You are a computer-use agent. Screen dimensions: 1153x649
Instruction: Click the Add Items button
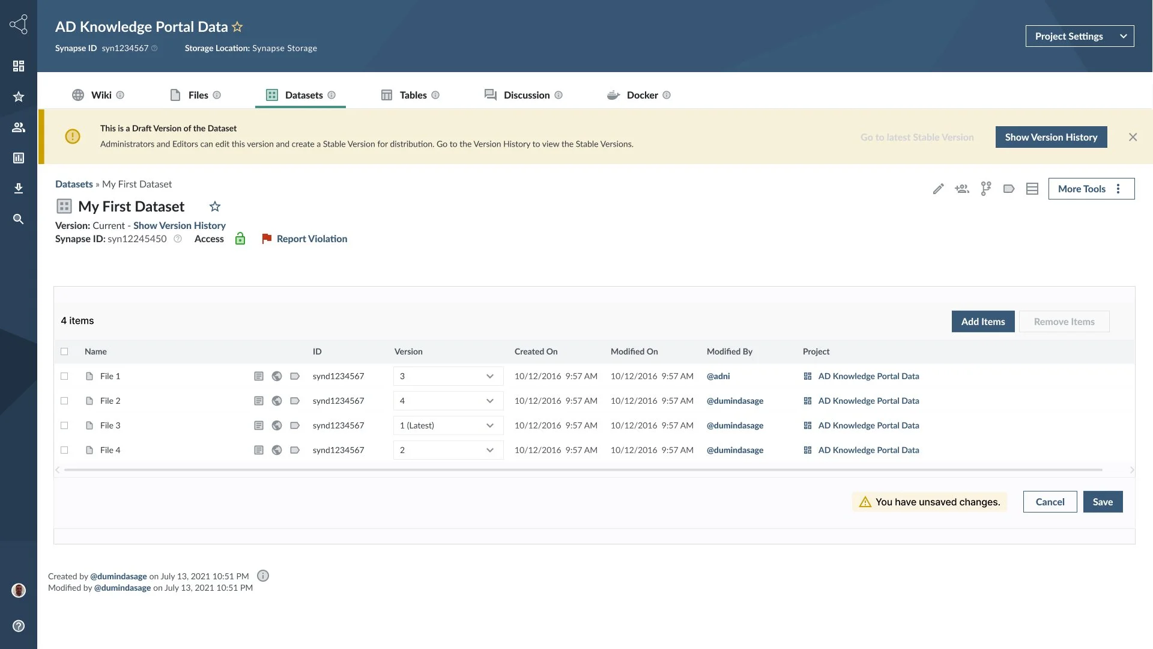pyautogui.click(x=982, y=321)
